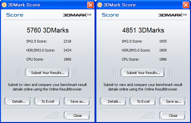This screenshot has height=123, width=191.
Task: Click the 5760 3DMarks score text
Action: click(x=48, y=30)
